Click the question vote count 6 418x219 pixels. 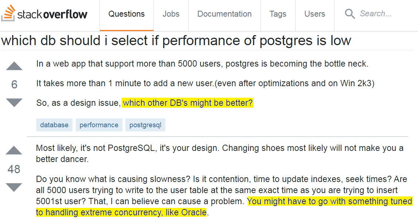pos(14,85)
